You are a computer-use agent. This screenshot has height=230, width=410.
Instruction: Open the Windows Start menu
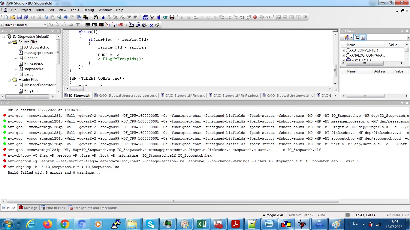click(x=8, y=224)
